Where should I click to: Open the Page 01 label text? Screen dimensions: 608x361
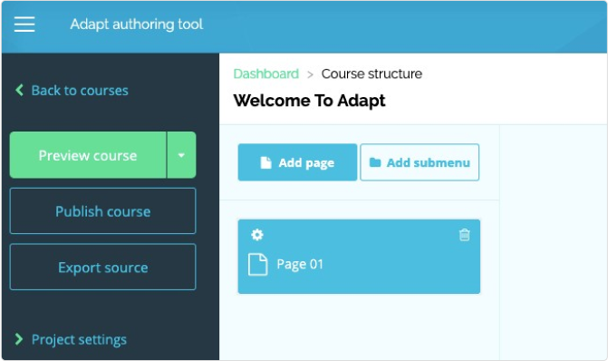(300, 264)
